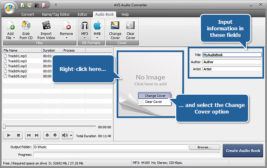The width and height of the screenshot is (267, 168).
Task: Select the M4B audio book format
Action: (x=97, y=27)
